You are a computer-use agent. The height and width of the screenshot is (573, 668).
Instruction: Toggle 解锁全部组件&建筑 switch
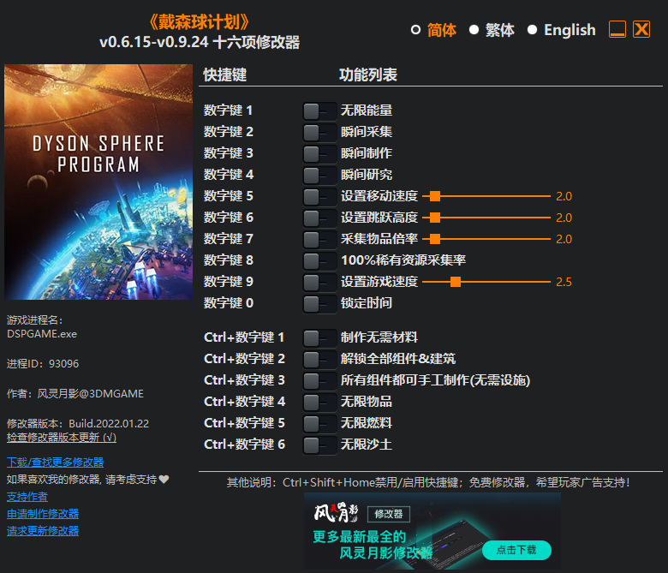click(319, 360)
